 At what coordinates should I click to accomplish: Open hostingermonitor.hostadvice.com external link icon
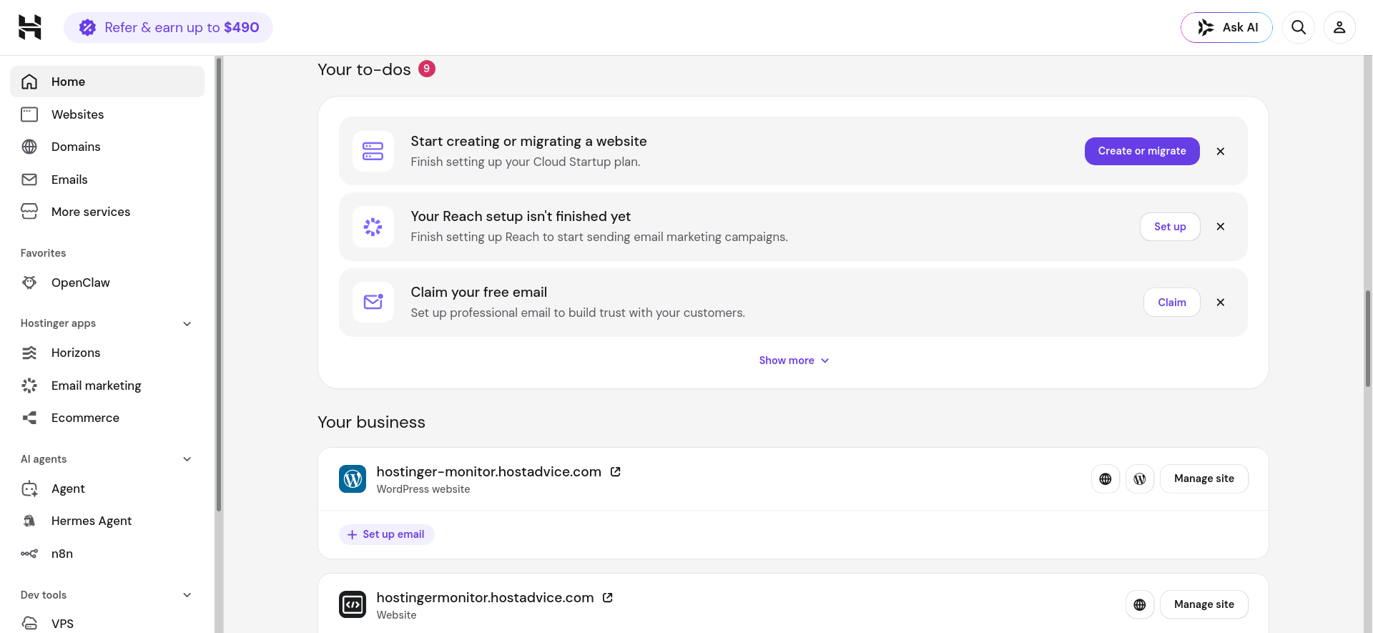608,598
